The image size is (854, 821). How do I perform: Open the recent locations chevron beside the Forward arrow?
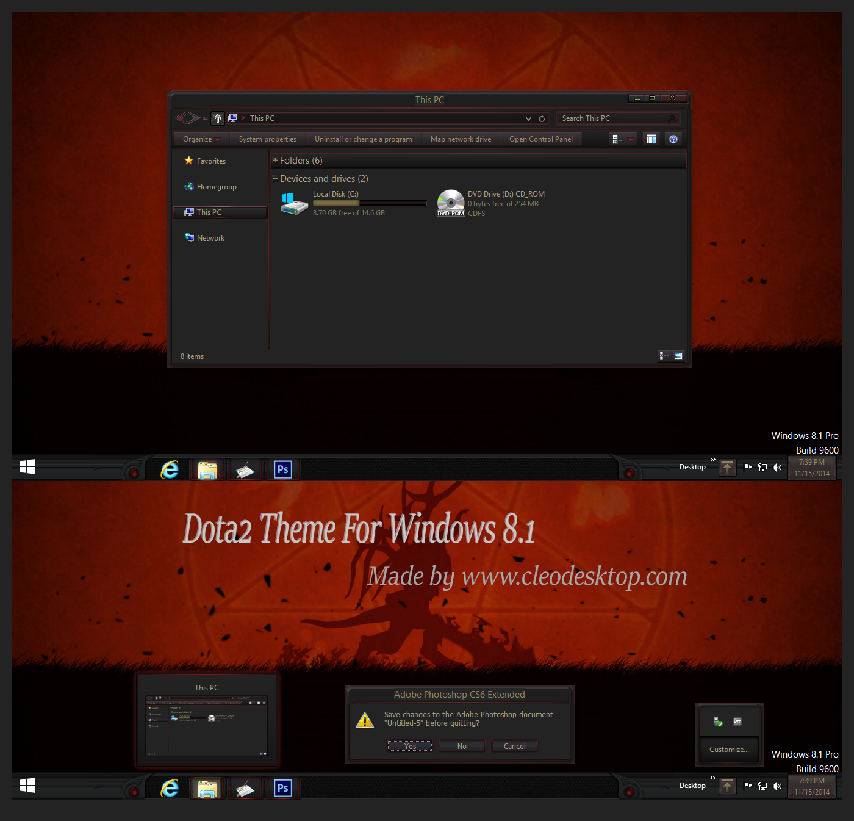205,118
